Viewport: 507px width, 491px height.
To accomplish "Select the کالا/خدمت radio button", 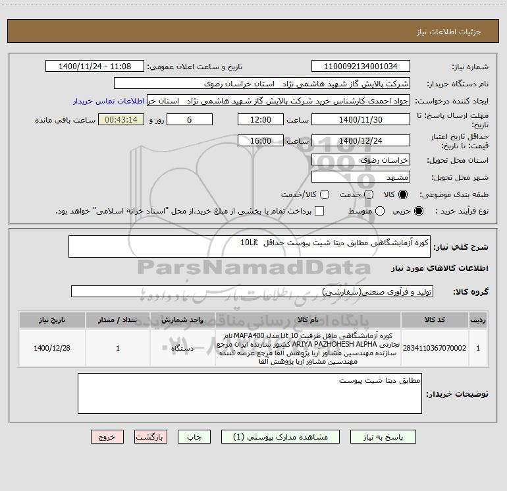I will click(x=325, y=194).
